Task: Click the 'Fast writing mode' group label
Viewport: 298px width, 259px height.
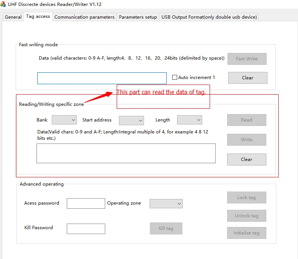Action: tap(38, 45)
